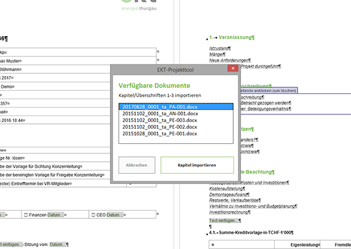Screen dimensions: 351x249
Task: Click the 'Neue Anforderungen' line
Action: pos(230,60)
